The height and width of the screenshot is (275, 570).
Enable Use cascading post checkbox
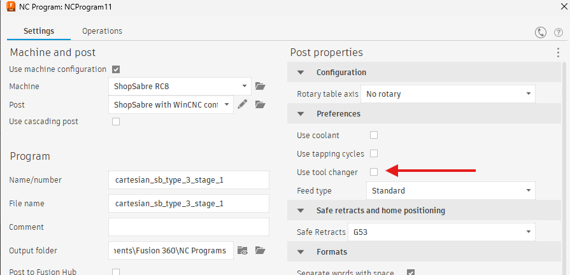(116, 122)
